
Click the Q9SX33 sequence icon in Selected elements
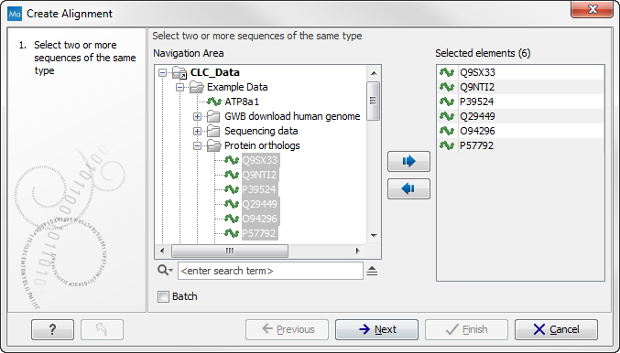pos(447,72)
